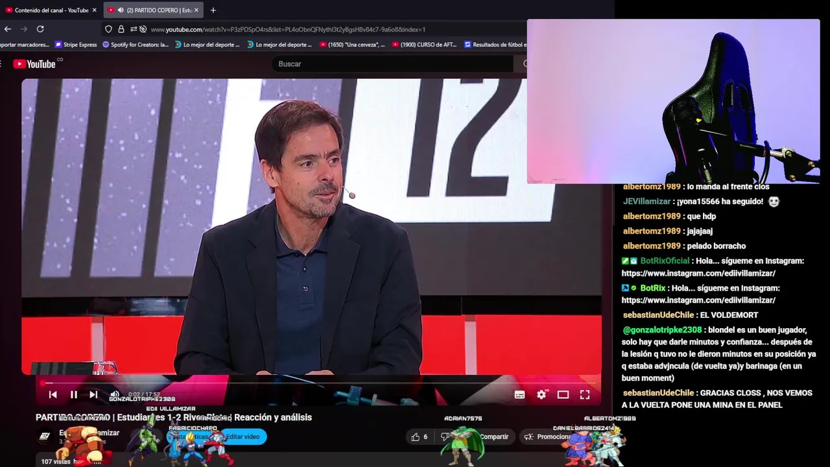Switch player to theater mode
Viewport: 830px width, 467px height.
[x=563, y=394]
